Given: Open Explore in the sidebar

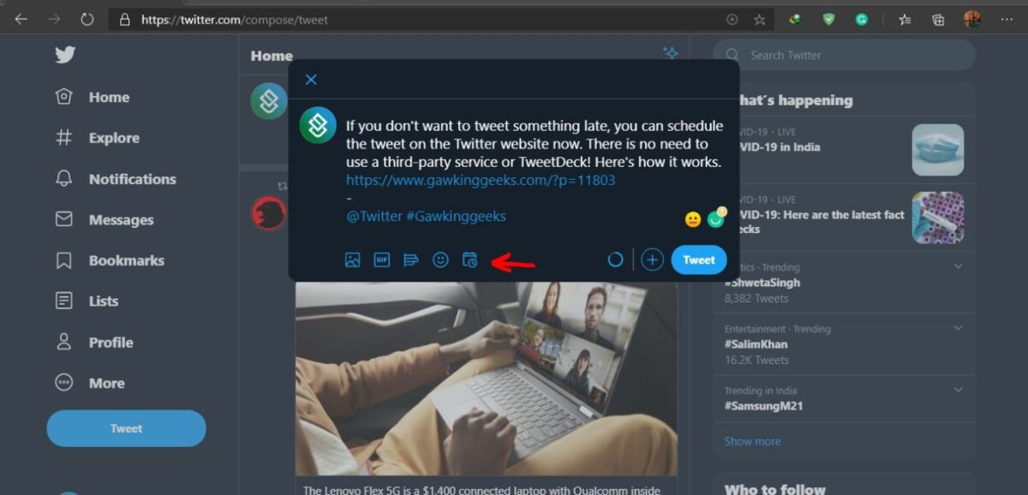Looking at the screenshot, I should (x=97, y=138).
